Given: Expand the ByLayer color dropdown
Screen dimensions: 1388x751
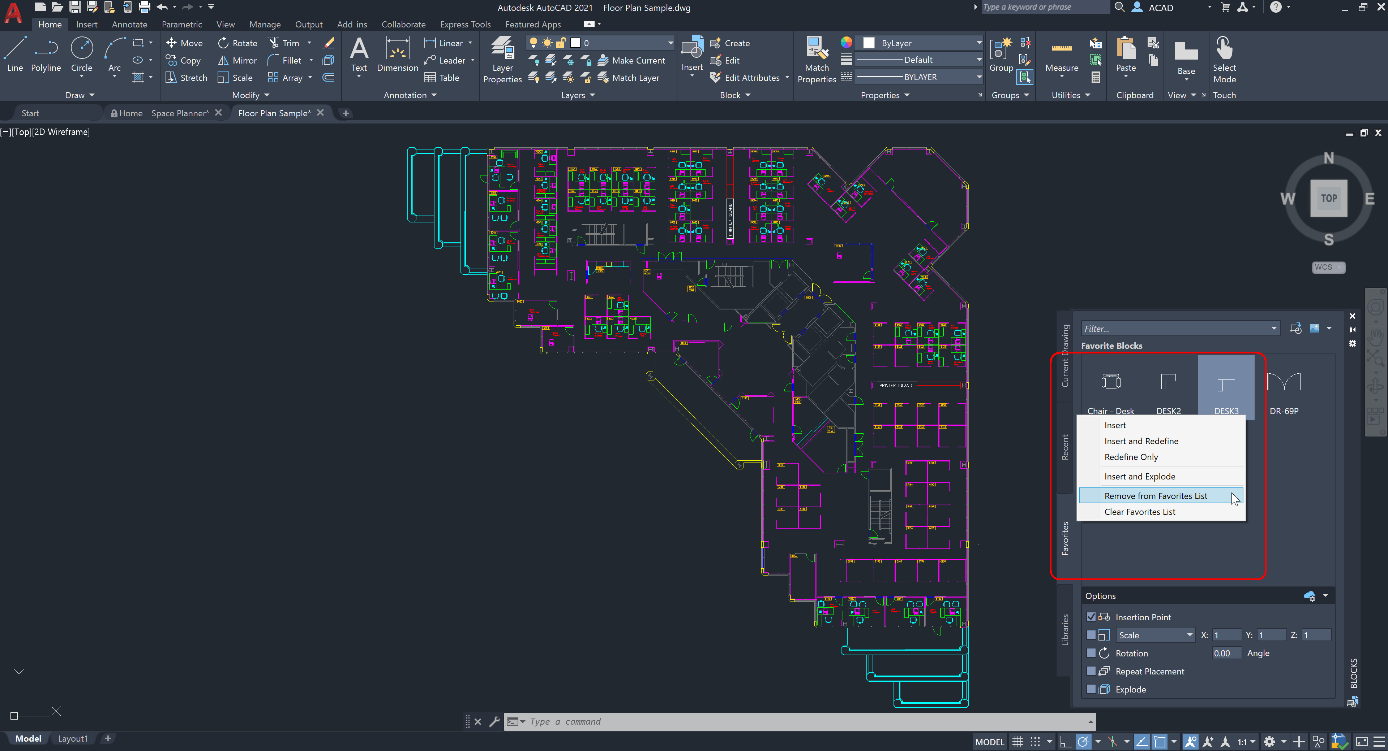Looking at the screenshot, I should tap(978, 43).
